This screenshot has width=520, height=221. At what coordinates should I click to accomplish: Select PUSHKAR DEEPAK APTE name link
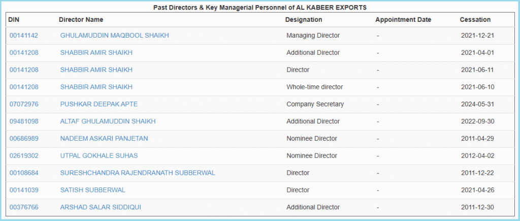coord(99,104)
